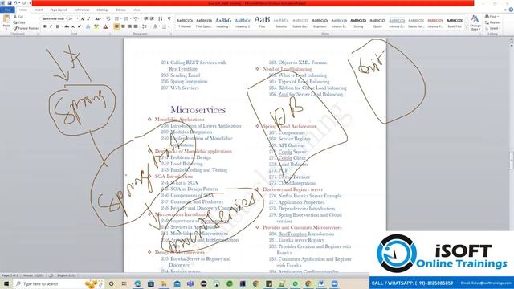Apply the Heading 1 style
The width and height of the screenshot is (514, 289).
223,22
